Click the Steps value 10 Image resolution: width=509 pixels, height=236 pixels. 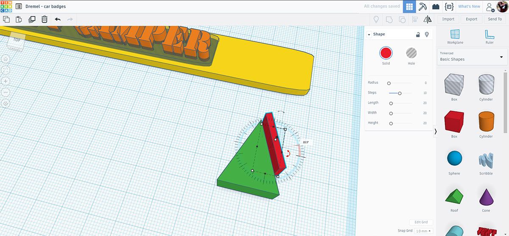[x=425, y=93]
